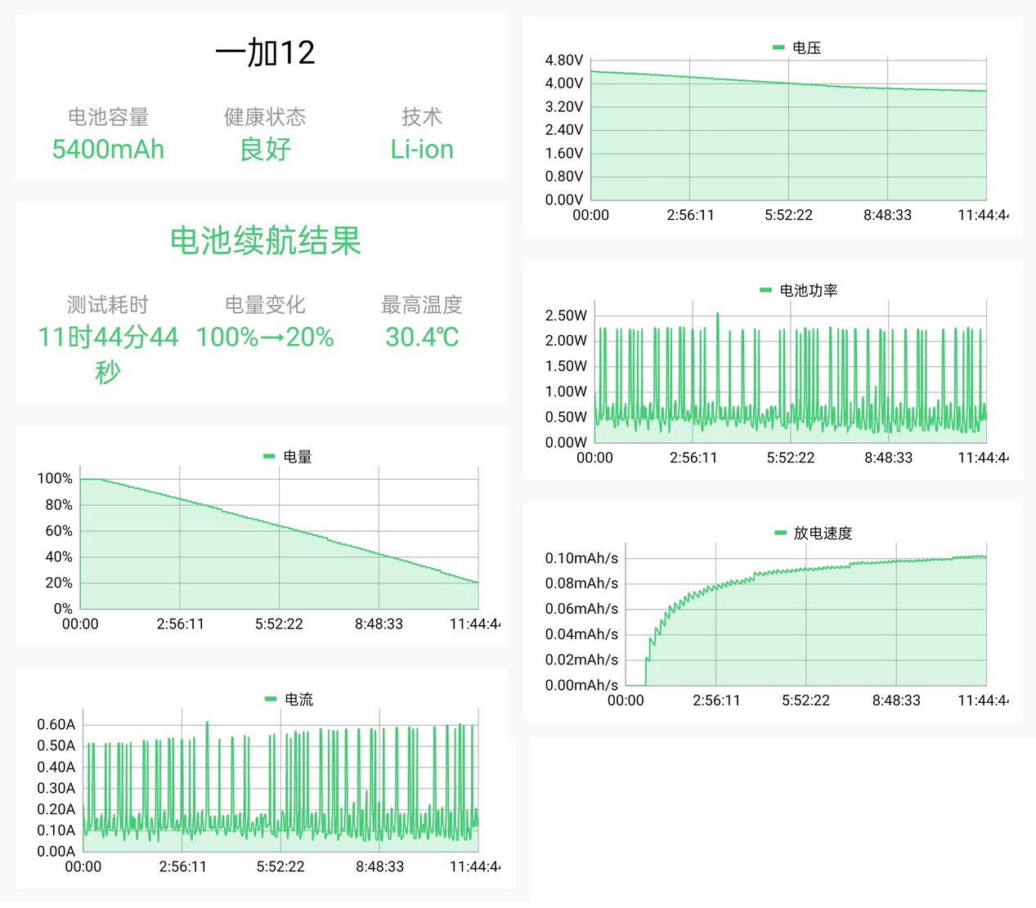Click the 0.04mAh/s axis label in 放电速度 chart
This screenshot has width=1036, height=908.
click(581, 634)
